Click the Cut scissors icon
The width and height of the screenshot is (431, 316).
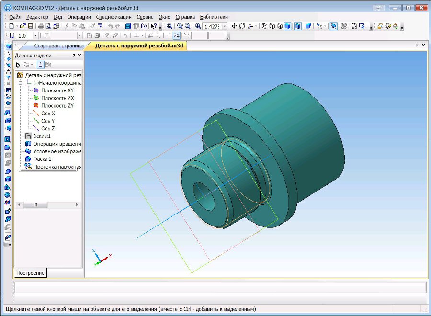(x=66, y=26)
